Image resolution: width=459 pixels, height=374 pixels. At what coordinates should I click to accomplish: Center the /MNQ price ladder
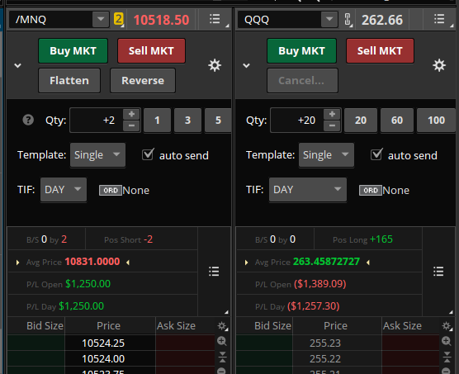click(x=222, y=357)
